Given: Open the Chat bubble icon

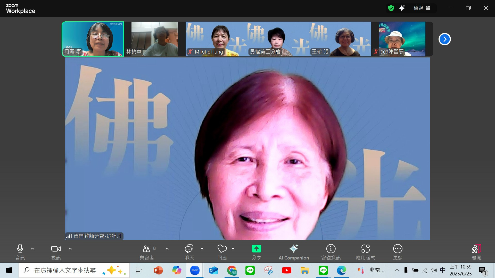Looking at the screenshot, I should tap(189, 249).
